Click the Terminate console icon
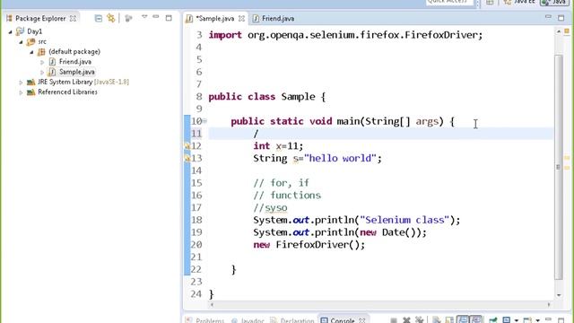Image resolution: width=574 pixels, height=323 pixels. [x=394, y=320]
